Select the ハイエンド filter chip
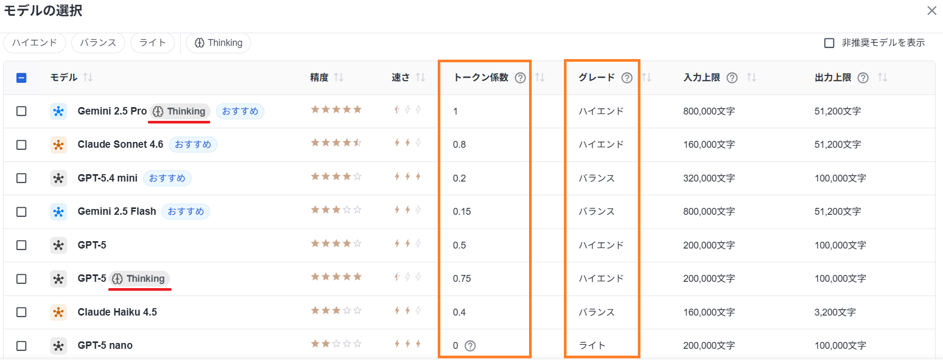Screen dimensions: 943x362 pyautogui.click(x=34, y=43)
